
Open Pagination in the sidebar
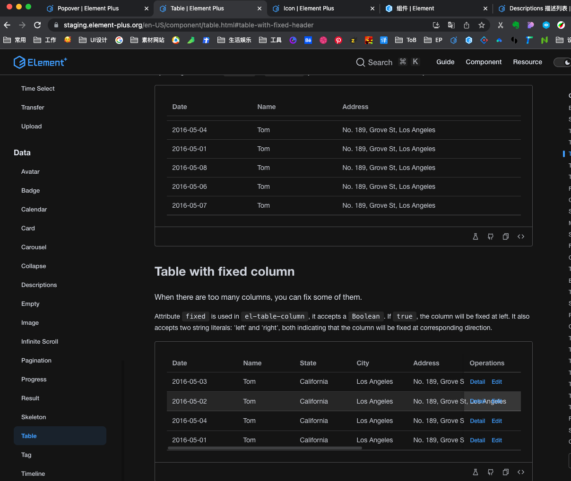[36, 361]
